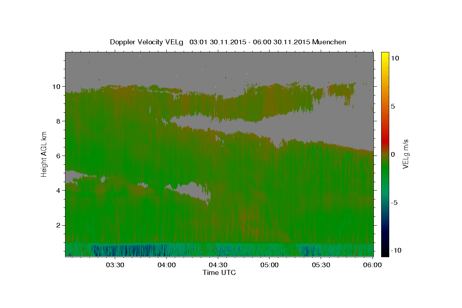This screenshot has width=462, height=308.
Task: Click the 06:00 time tick label
Action: tap(373, 265)
